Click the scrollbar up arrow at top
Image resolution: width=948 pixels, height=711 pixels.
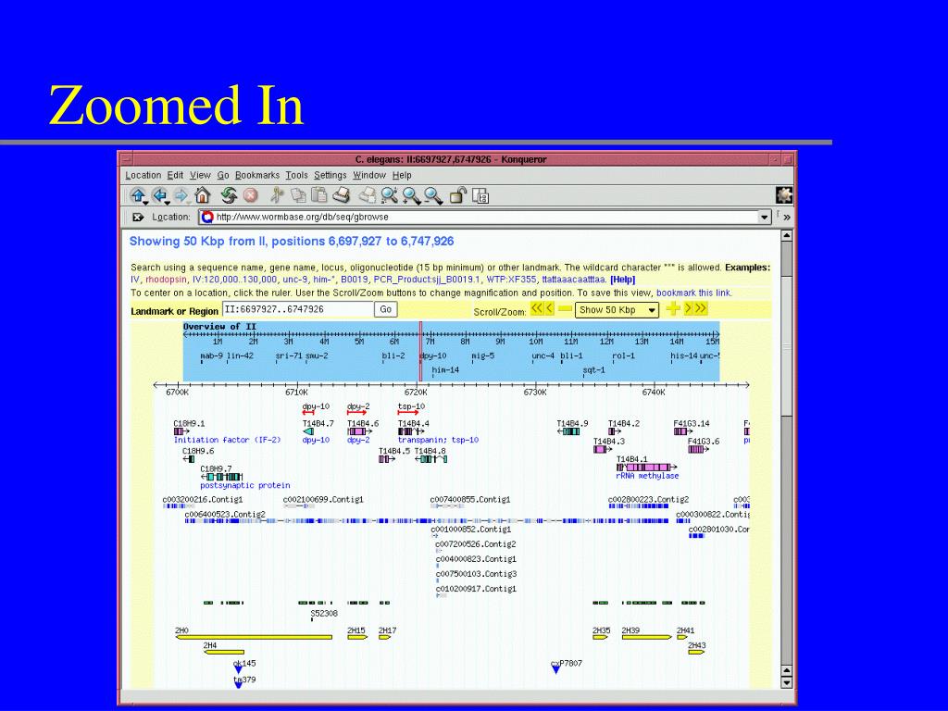pyautogui.click(x=787, y=235)
